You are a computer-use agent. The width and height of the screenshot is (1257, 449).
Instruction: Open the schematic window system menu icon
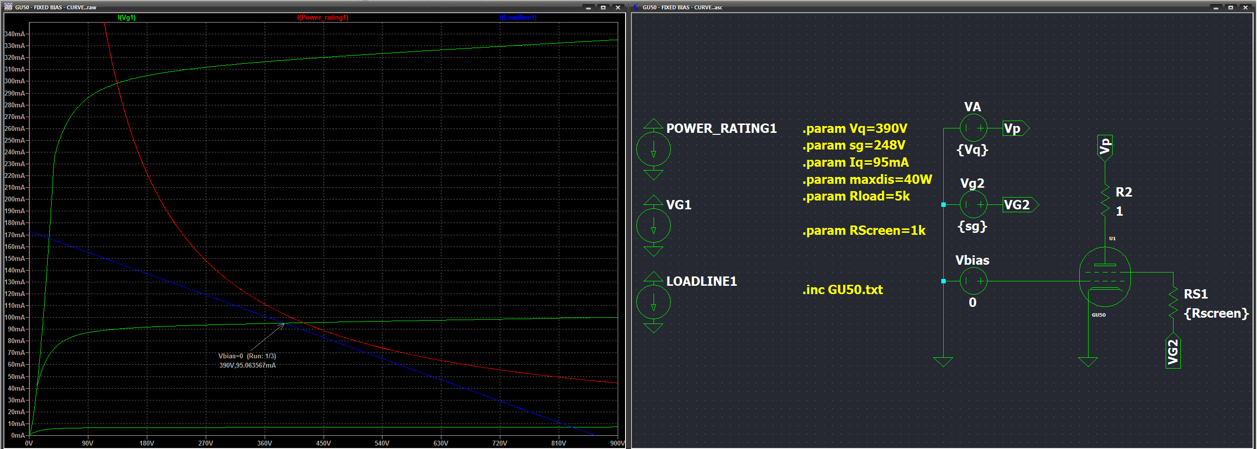click(636, 7)
